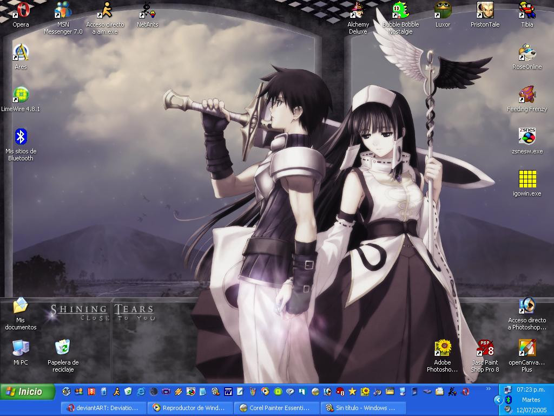
Task: Select the Papelera de reciclaje desktop icon
Action: [x=63, y=356]
